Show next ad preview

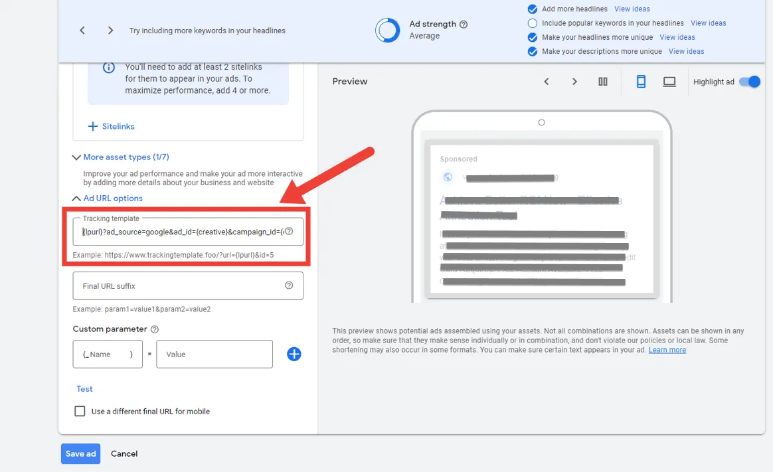click(574, 82)
